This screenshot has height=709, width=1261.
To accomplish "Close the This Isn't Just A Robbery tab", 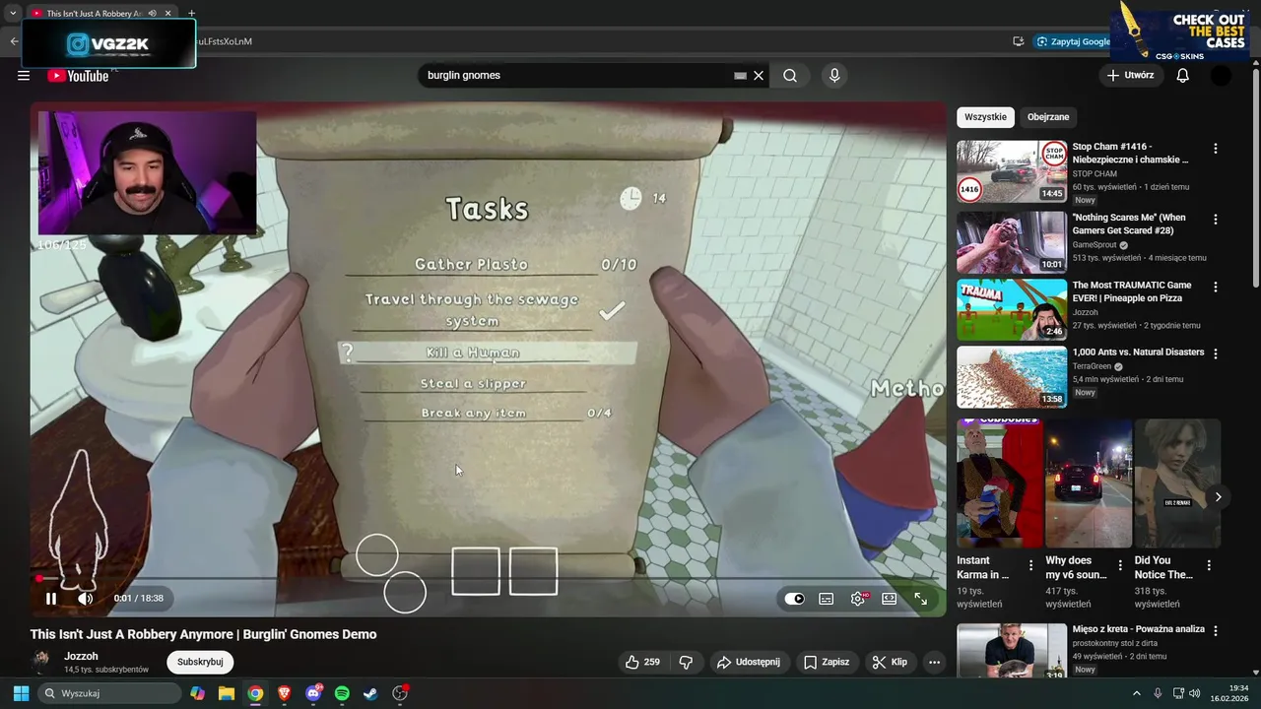I will 167,14.
